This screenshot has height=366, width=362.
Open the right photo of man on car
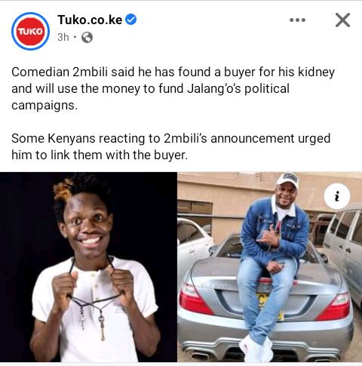(270, 267)
